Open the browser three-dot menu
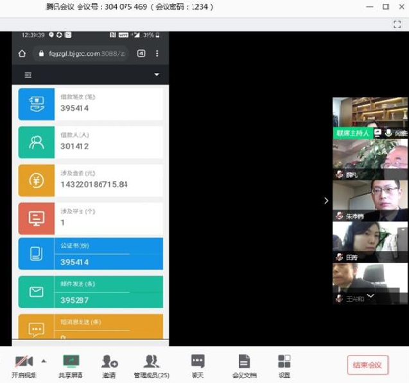The image size is (409, 383). click(157, 54)
